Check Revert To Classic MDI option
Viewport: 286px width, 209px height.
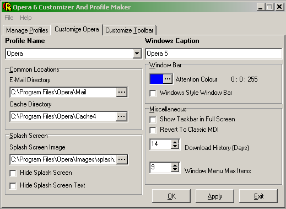(x=153, y=130)
